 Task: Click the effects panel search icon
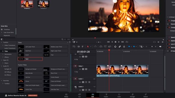point(62,39)
